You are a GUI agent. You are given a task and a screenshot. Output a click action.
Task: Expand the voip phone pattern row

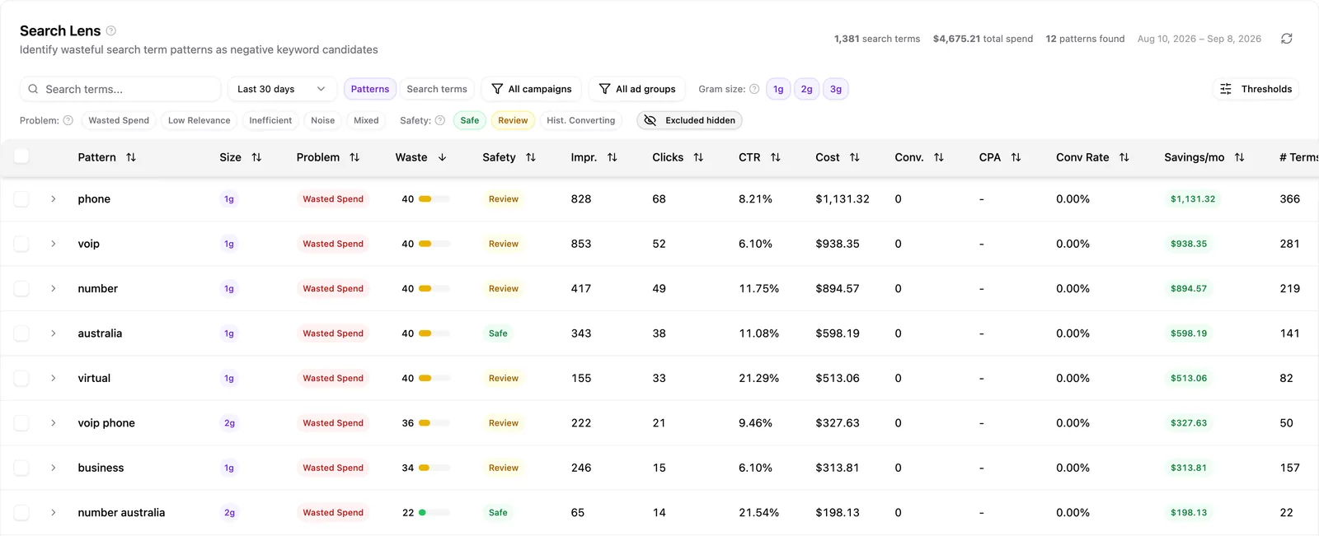click(x=54, y=422)
